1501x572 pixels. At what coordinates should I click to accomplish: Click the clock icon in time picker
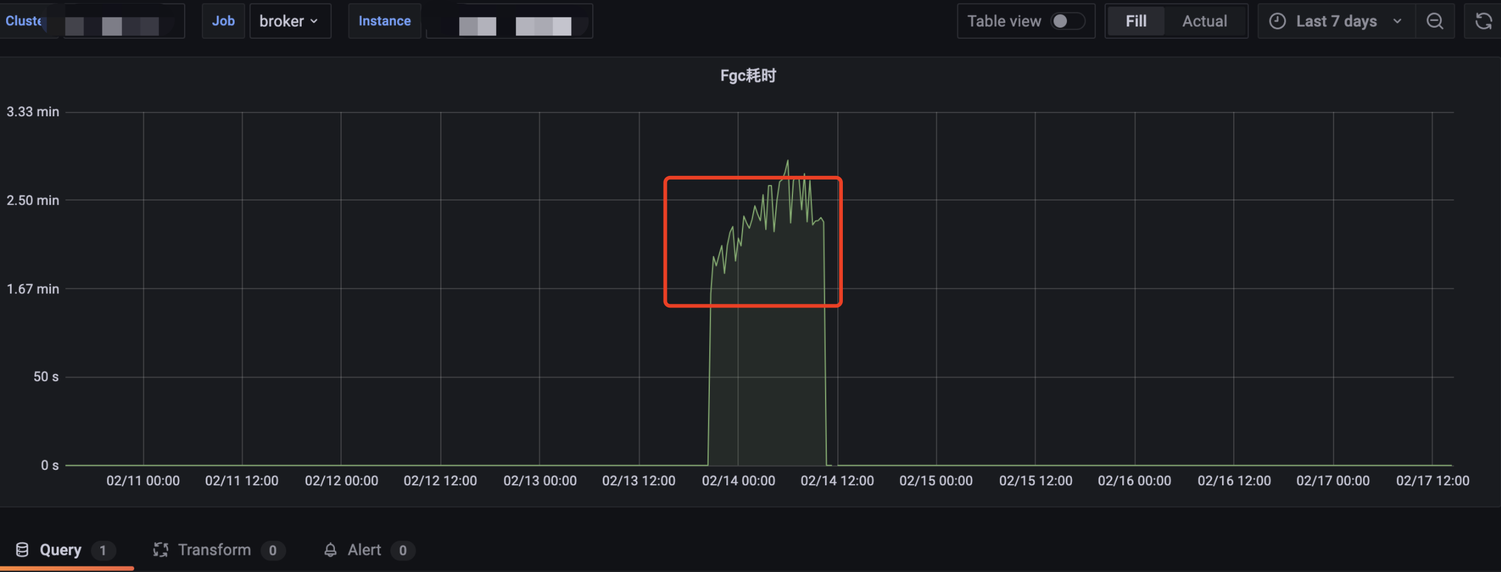[1278, 21]
